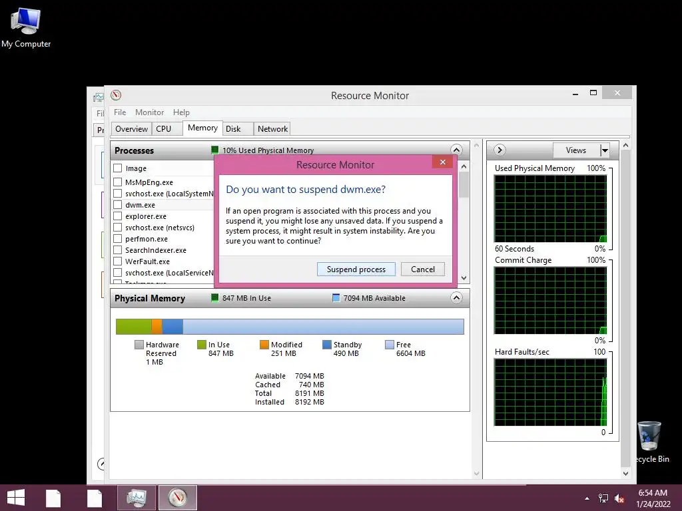Screen dimensions: 682x511
Task: Check the svchost.exe (LocalSystemN...) checkbox
Action: click(117, 194)
